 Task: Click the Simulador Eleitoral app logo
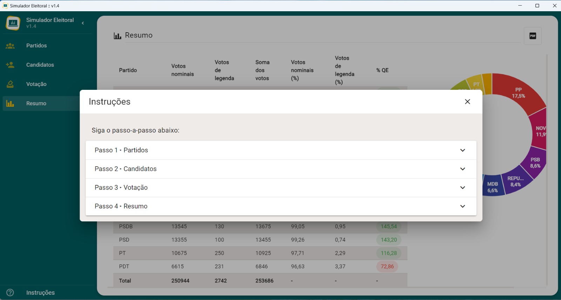point(13,23)
